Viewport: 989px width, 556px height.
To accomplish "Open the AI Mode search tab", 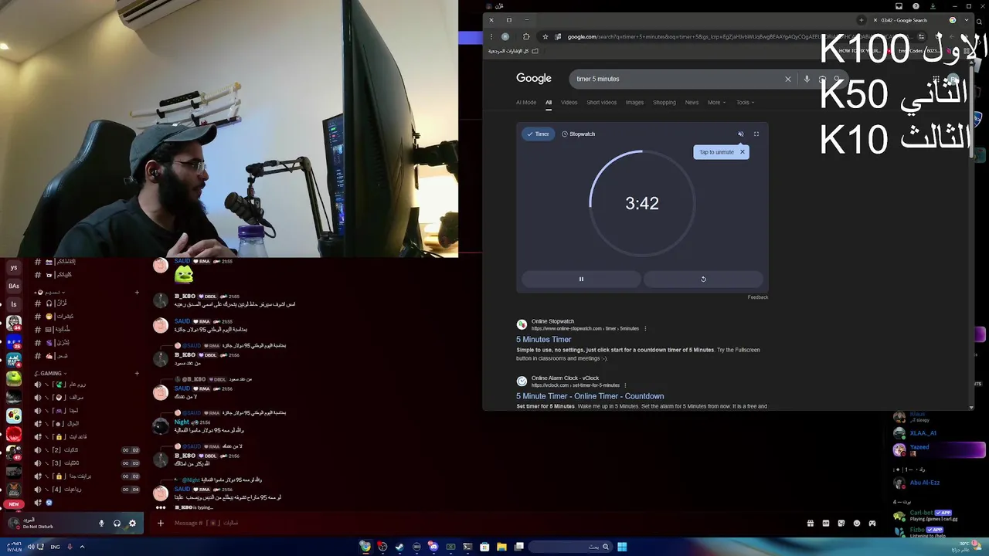I will (526, 103).
